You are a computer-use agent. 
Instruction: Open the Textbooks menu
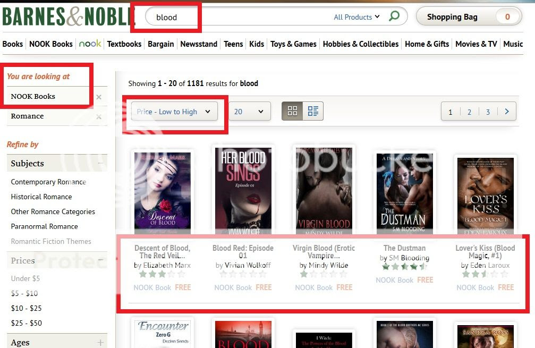[124, 44]
